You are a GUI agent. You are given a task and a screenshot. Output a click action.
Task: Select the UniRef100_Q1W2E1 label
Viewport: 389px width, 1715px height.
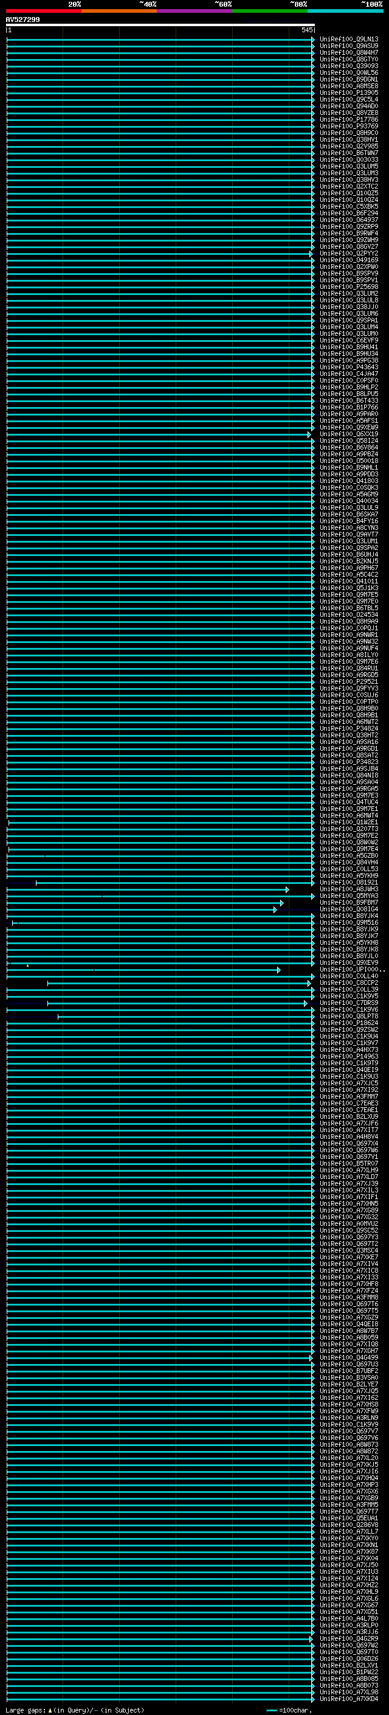tap(349, 823)
